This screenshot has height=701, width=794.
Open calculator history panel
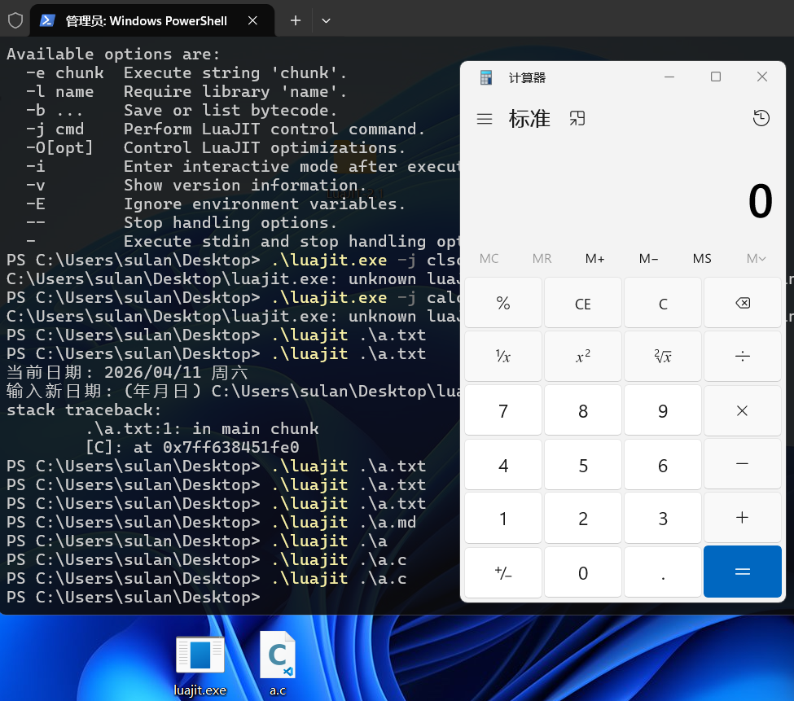pos(761,119)
